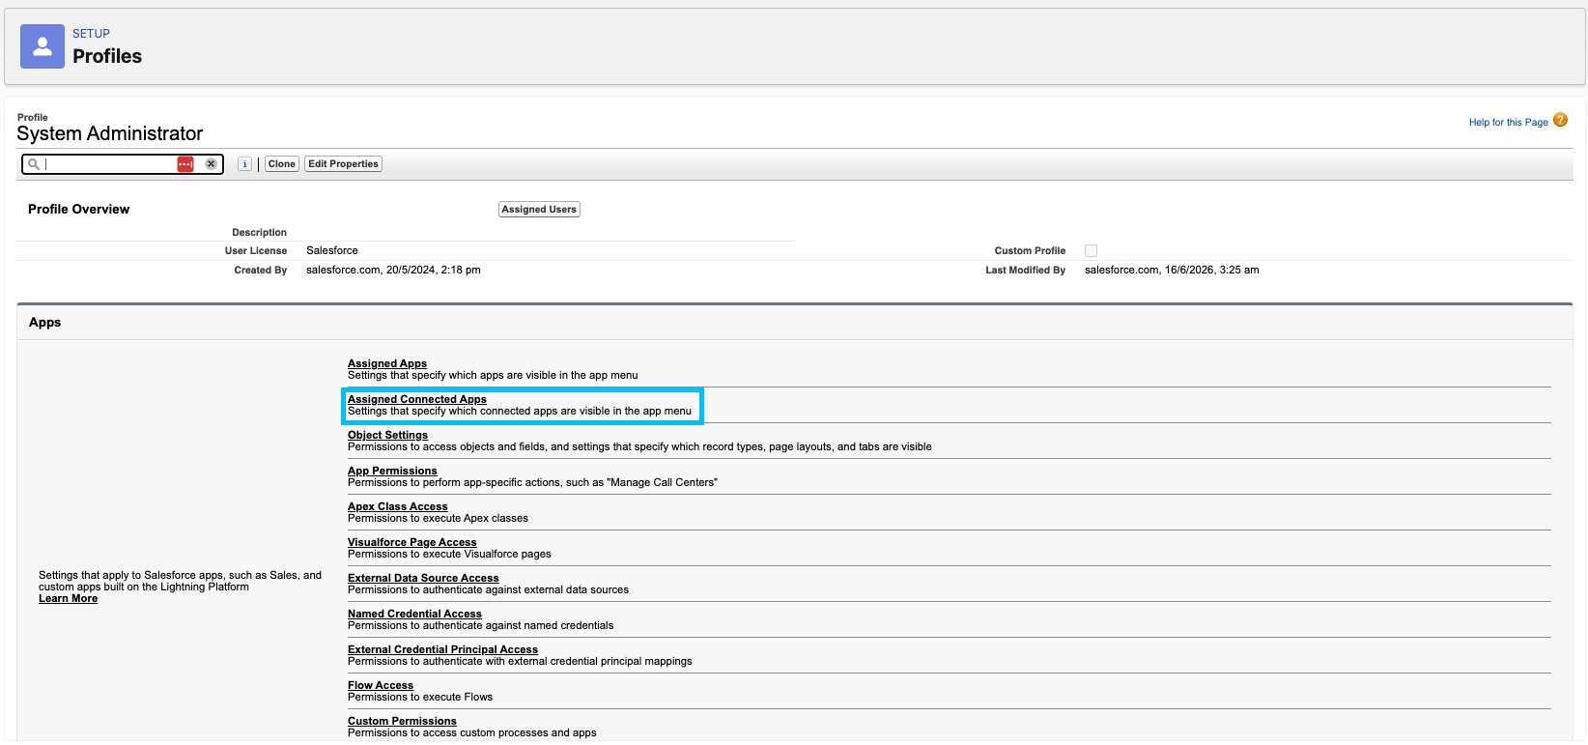Open the orange help question icon
1588x745 pixels.
point(1560,121)
